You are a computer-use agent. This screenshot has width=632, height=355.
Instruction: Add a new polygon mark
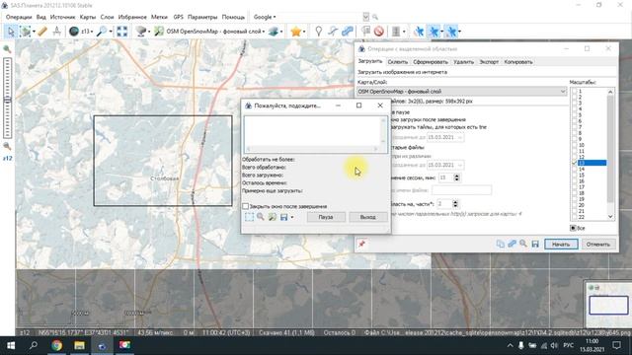coord(348,32)
